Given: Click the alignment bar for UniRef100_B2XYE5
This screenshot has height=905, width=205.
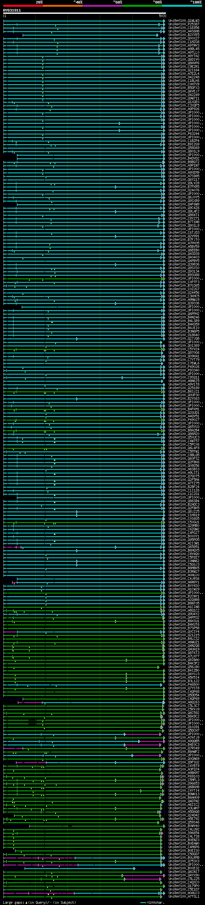Looking at the screenshot, I should point(90,35).
